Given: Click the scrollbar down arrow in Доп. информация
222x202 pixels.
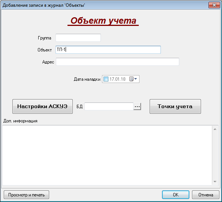Looking at the screenshot, I should (x=215, y=182).
